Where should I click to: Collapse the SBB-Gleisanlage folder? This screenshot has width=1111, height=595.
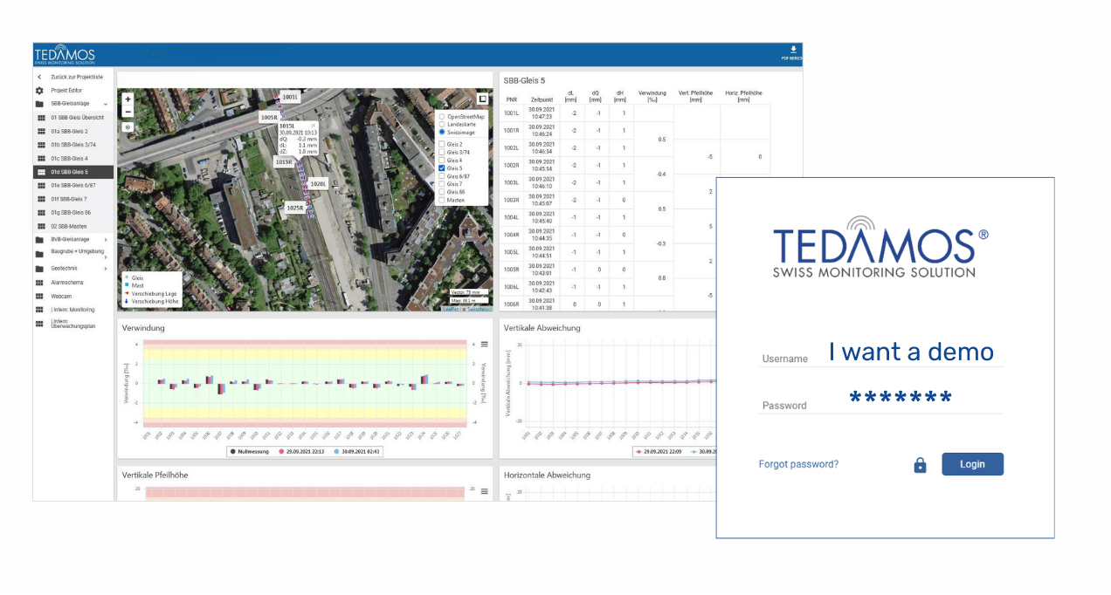[x=106, y=104]
